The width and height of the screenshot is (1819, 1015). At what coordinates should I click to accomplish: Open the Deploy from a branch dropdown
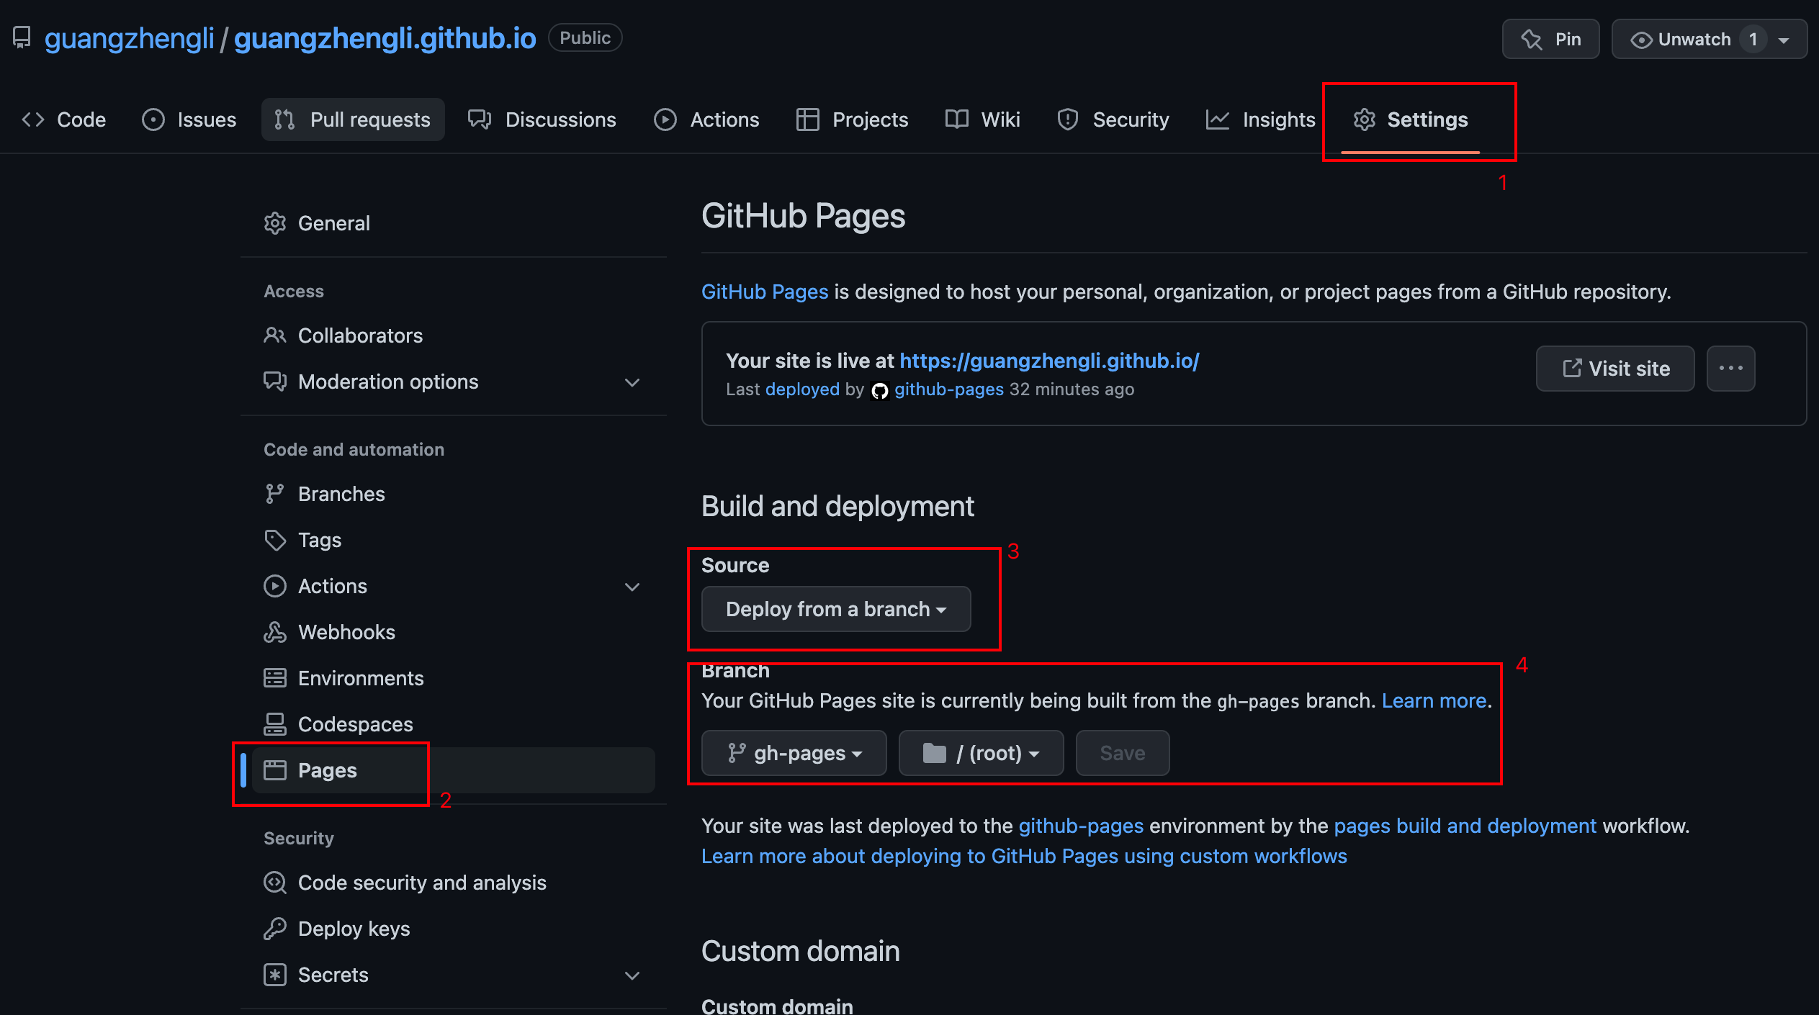835,609
